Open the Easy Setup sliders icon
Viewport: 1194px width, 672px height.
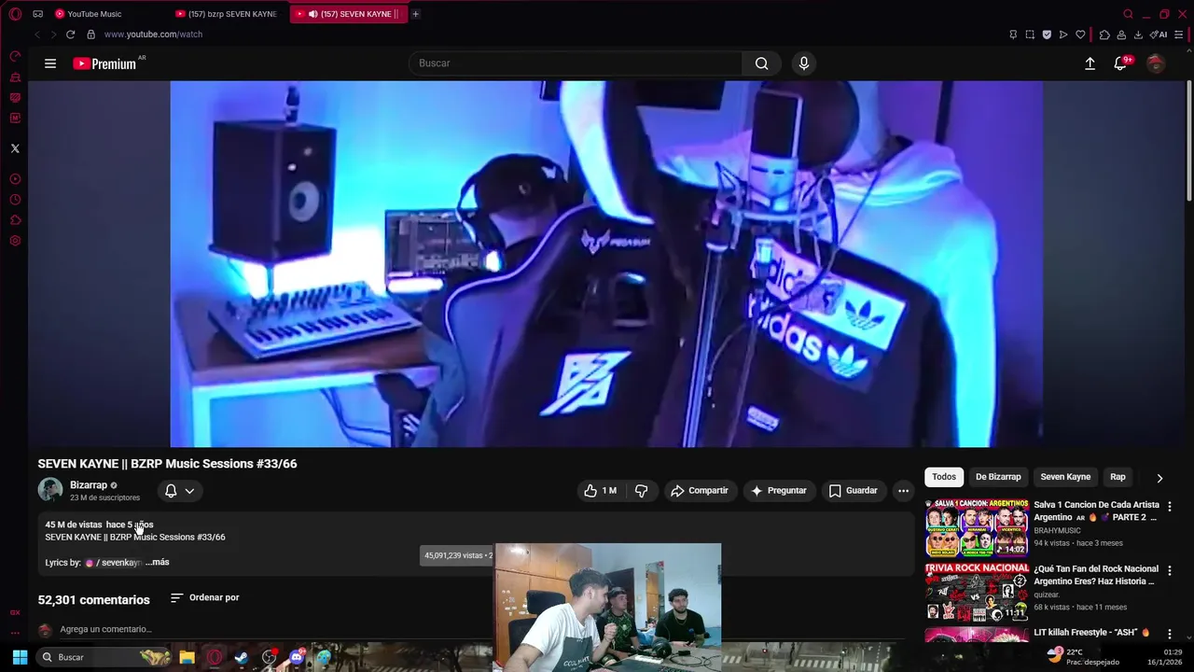coord(1179,35)
